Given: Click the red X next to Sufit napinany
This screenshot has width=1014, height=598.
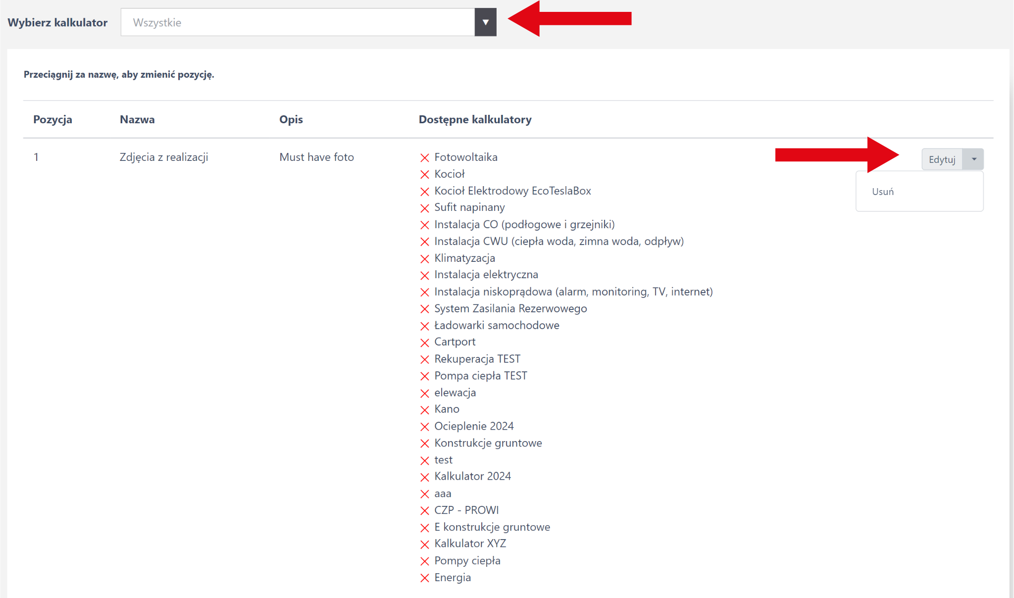Looking at the screenshot, I should (424, 208).
